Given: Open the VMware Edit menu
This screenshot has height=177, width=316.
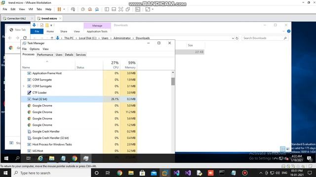Looking at the screenshot, I should click(x=13, y=9).
